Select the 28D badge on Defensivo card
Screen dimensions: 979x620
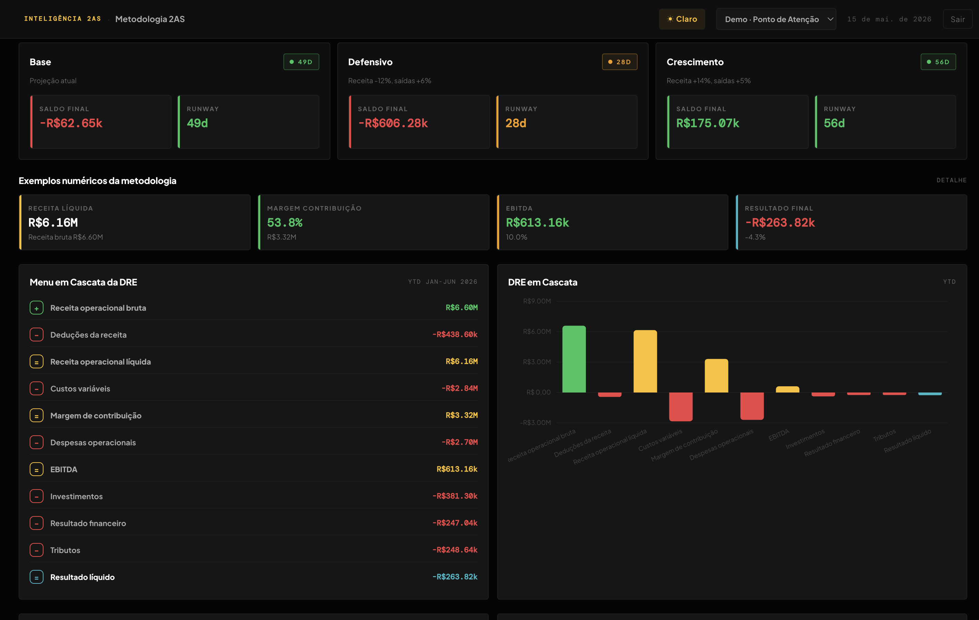coord(619,62)
